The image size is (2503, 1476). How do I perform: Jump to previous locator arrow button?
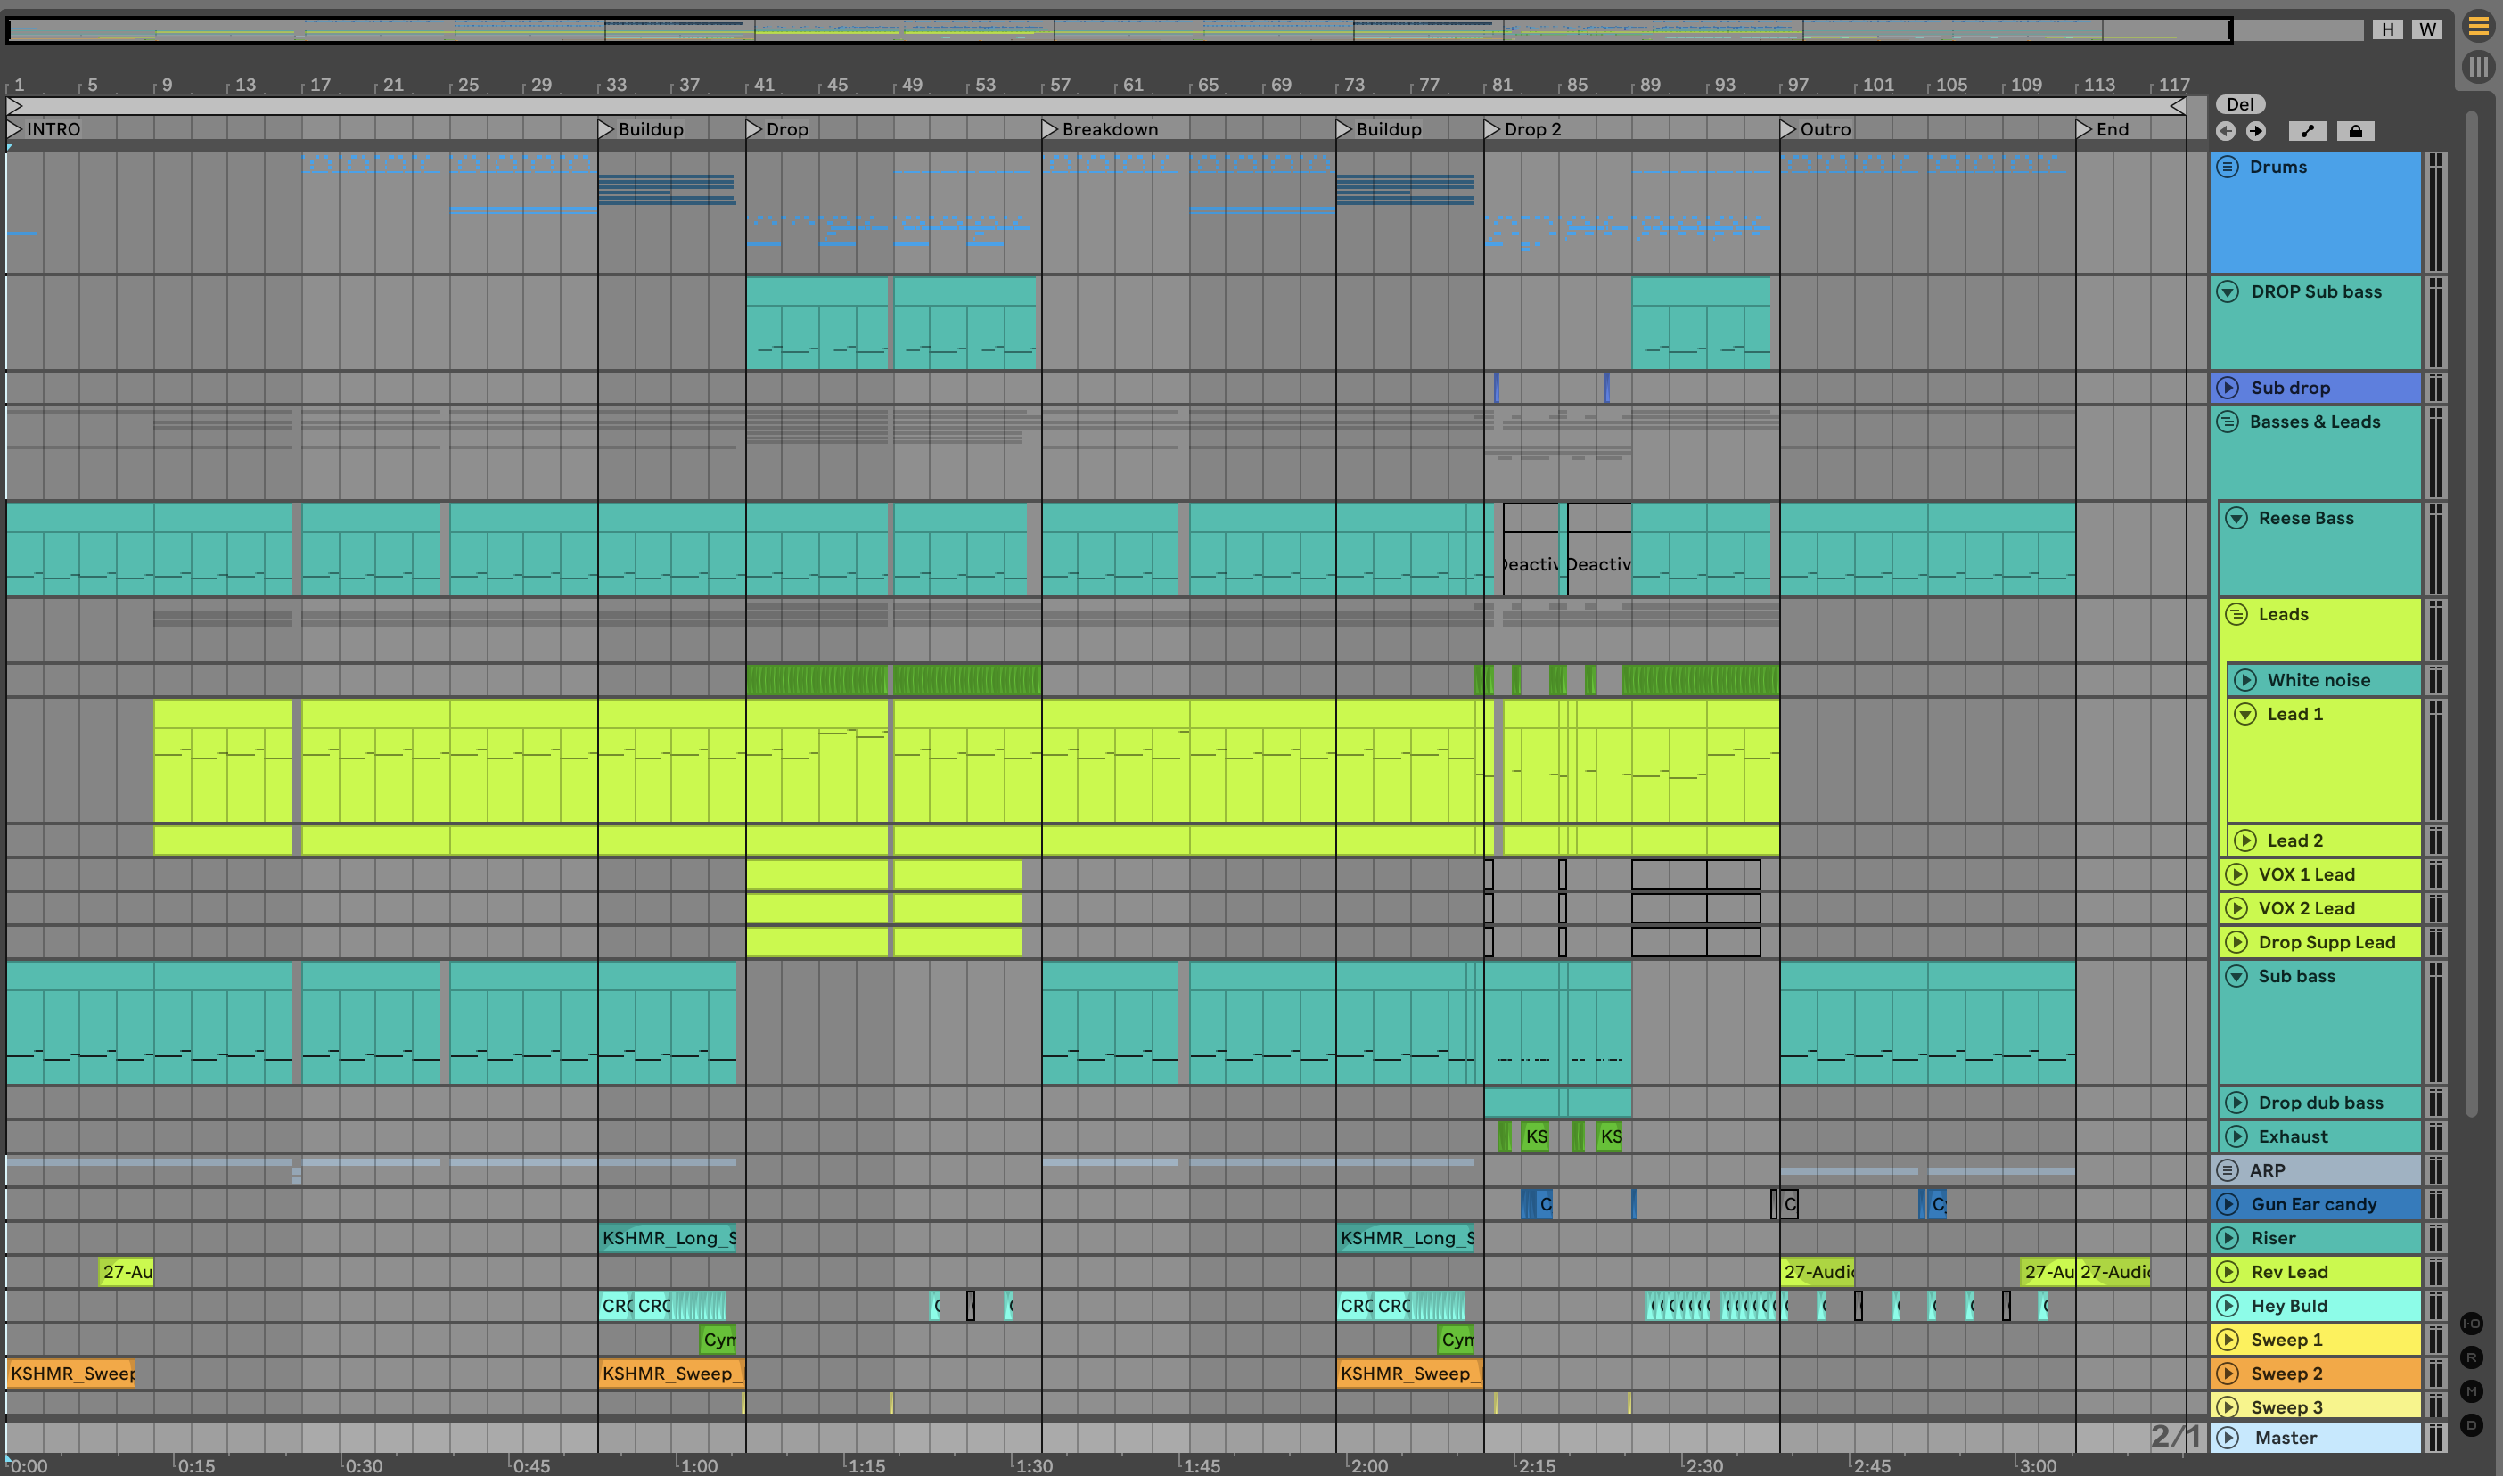pyautogui.click(x=2226, y=131)
